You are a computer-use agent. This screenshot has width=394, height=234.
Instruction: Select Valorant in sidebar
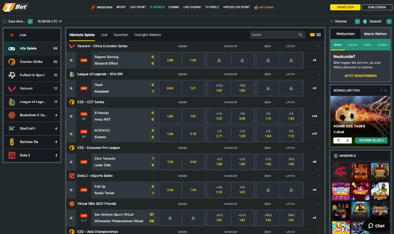32,88
